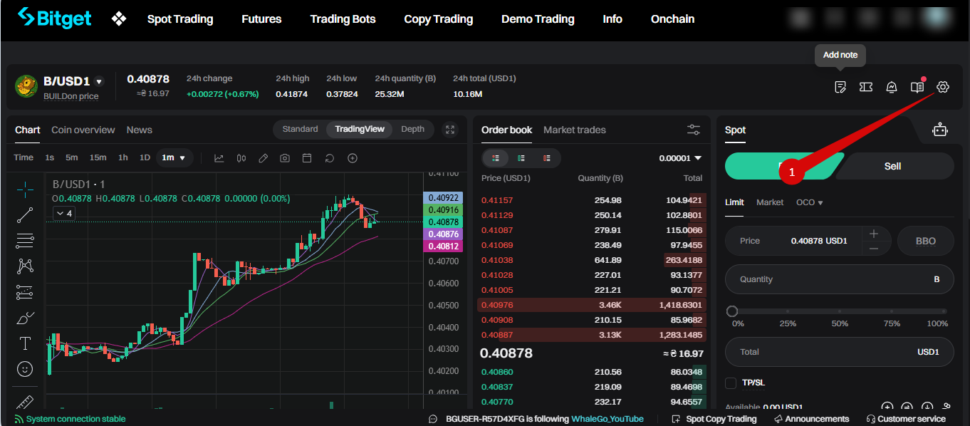Screen dimensions: 970x426
Task: Select the crosshair cursor tool
Action: click(25, 189)
